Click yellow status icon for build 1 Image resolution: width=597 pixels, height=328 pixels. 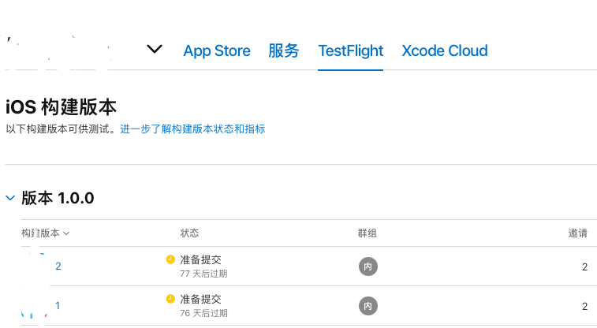[170, 299]
